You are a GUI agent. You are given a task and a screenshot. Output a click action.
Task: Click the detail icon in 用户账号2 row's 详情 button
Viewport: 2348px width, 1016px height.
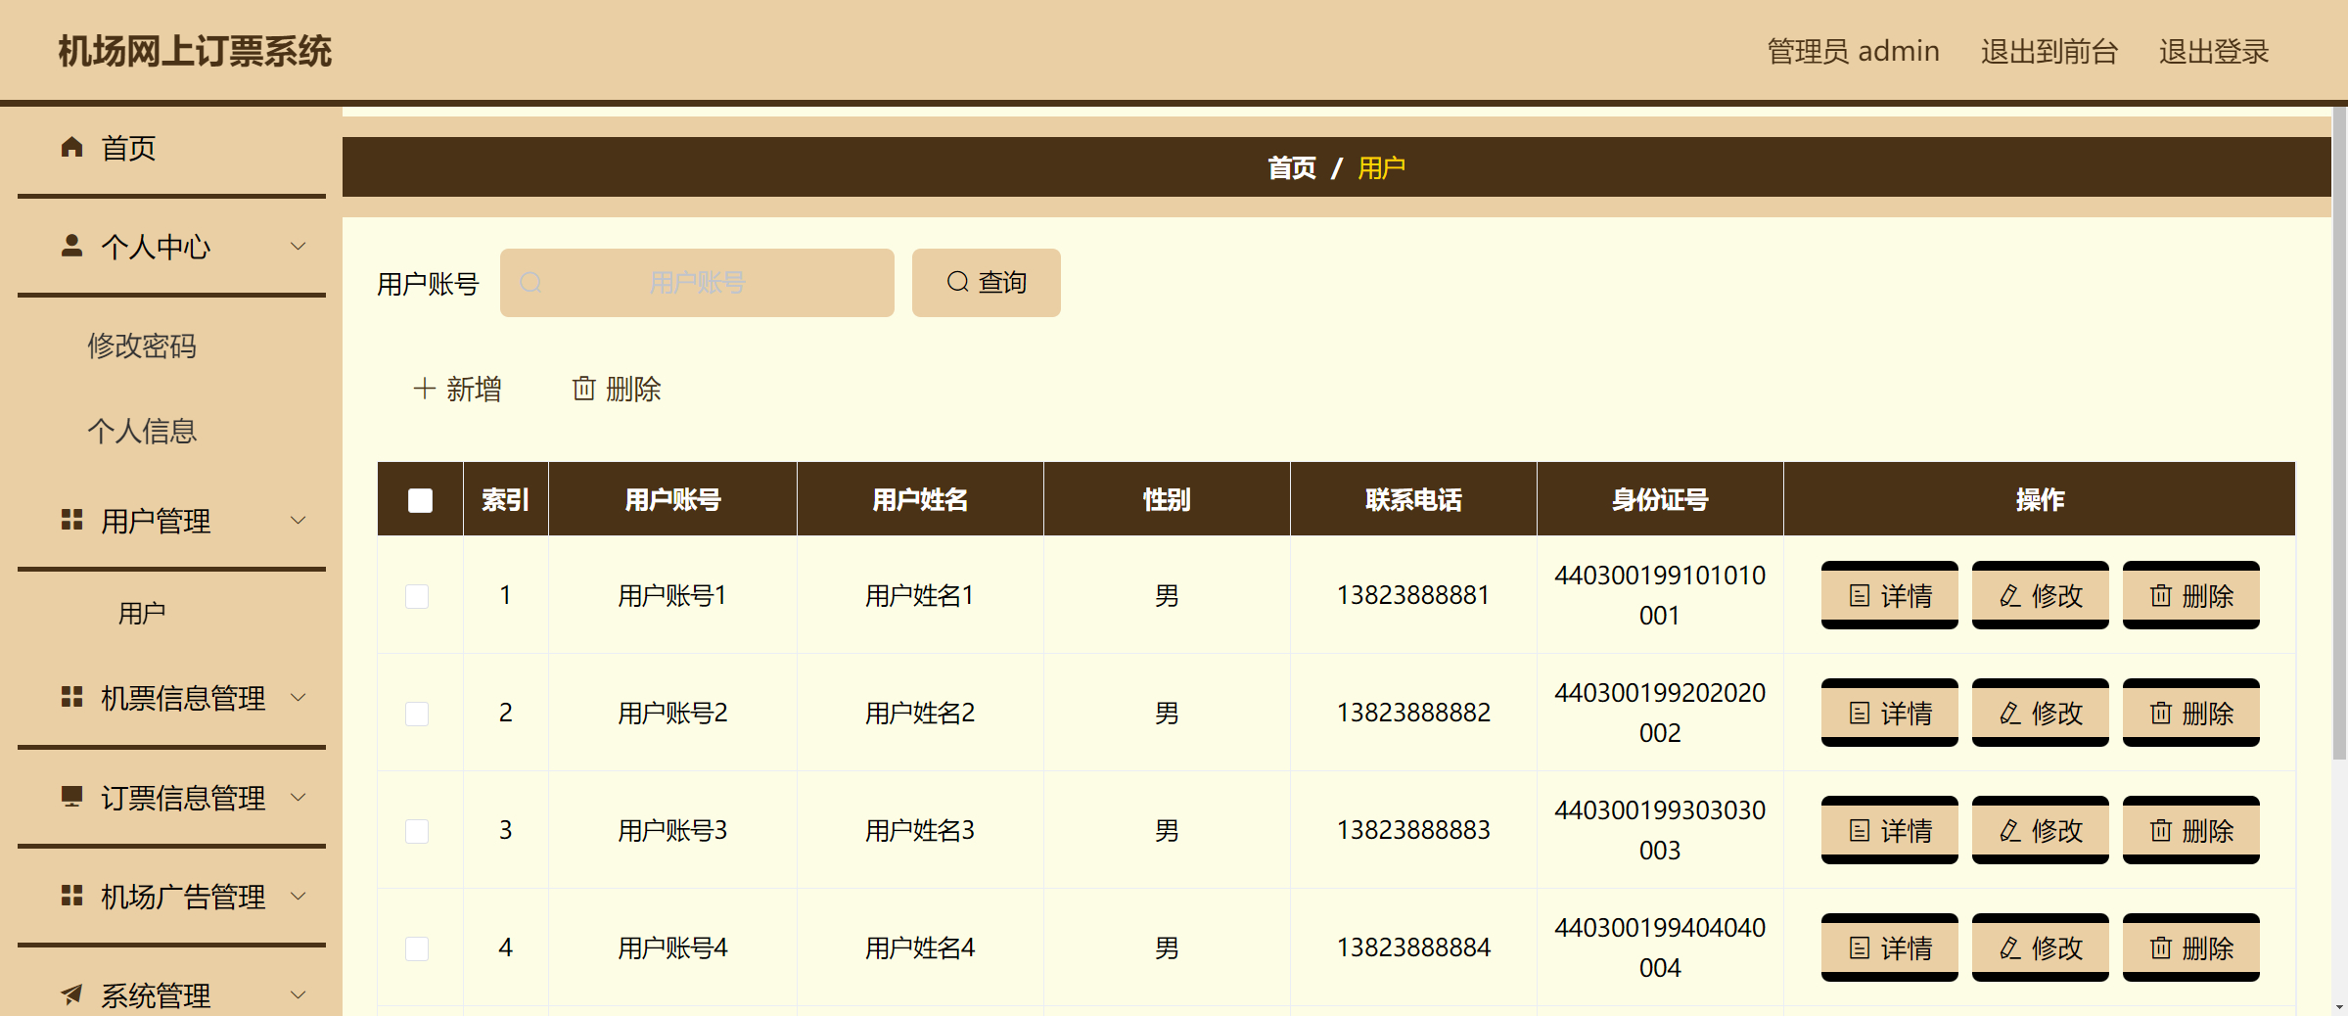click(1860, 714)
